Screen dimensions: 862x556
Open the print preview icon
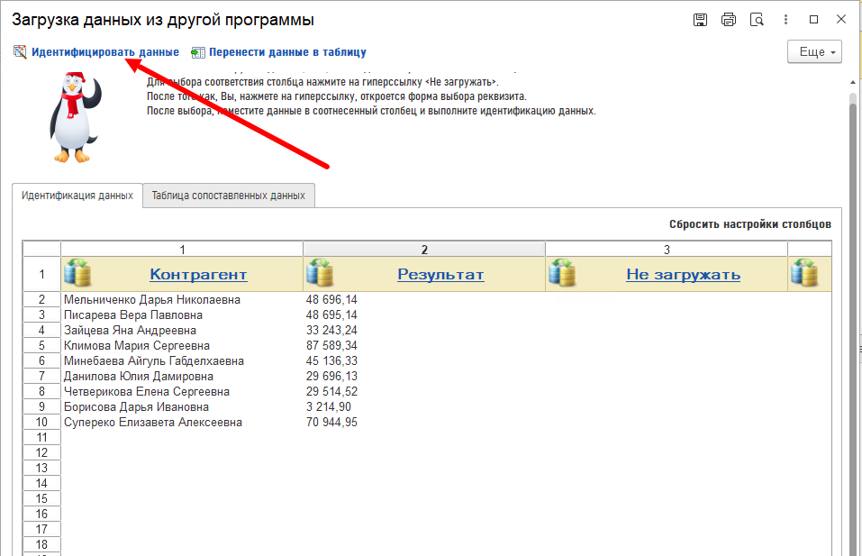[757, 20]
